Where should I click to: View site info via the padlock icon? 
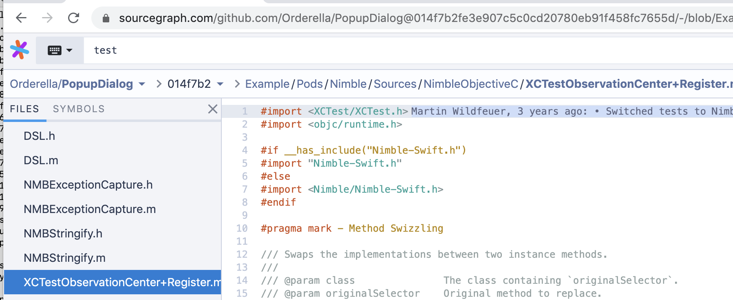(106, 18)
